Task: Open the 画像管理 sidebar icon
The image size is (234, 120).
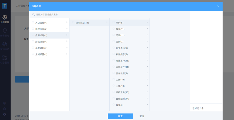Action: (5, 31)
